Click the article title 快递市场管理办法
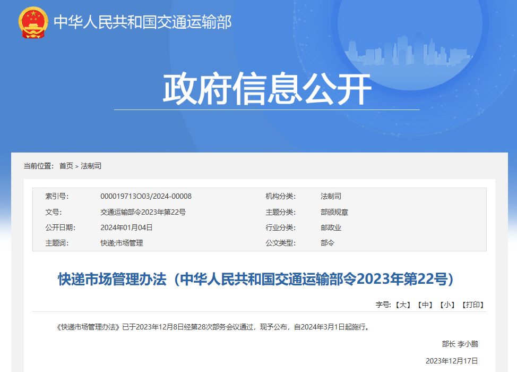The height and width of the screenshot is (372, 517). point(256,279)
